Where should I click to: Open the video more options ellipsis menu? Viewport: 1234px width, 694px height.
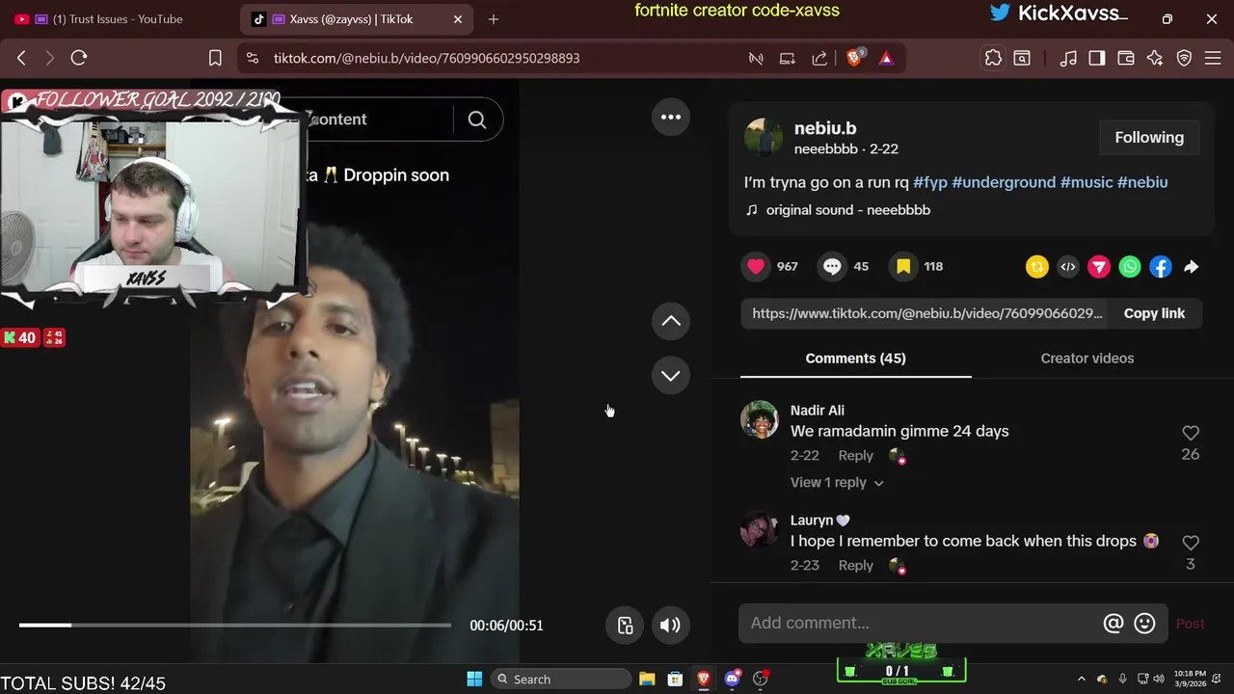pos(671,118)
